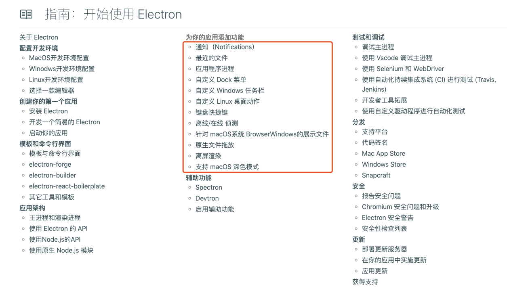507x295 pixels.
Task: Click the open book icon beside 指南
Action: 26,15
